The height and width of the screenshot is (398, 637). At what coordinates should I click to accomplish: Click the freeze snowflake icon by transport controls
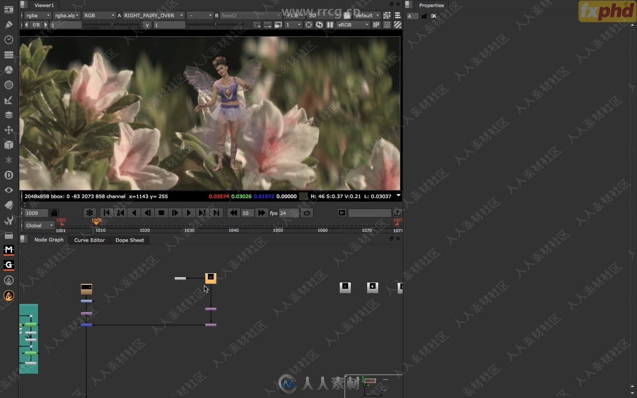[x=90, y=213]
